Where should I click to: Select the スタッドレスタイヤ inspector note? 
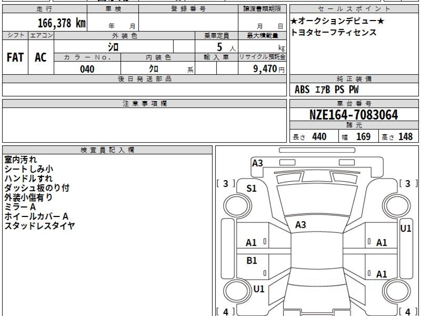point(40,226)
